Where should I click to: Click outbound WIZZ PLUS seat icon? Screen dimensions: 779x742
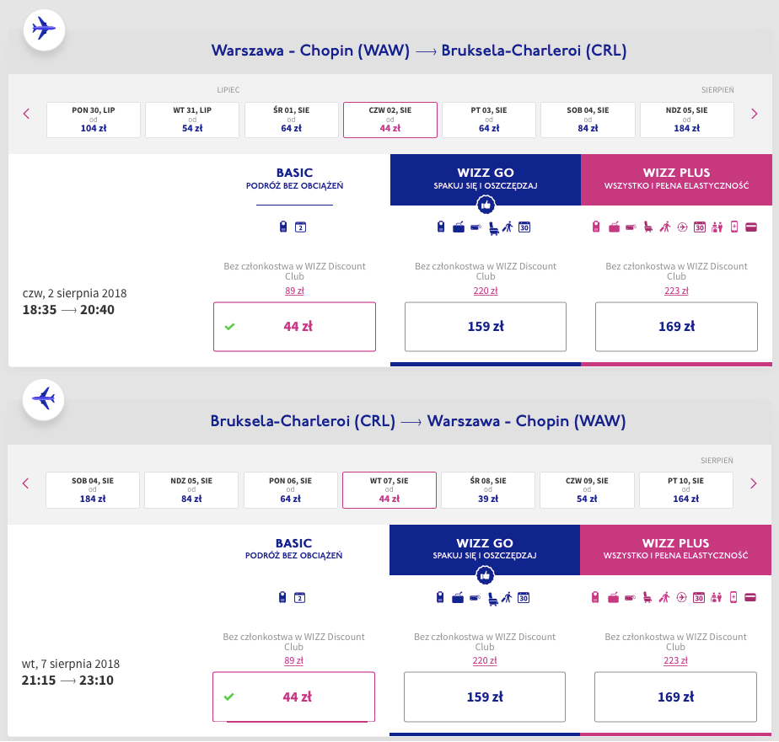[x=648, y=227]
